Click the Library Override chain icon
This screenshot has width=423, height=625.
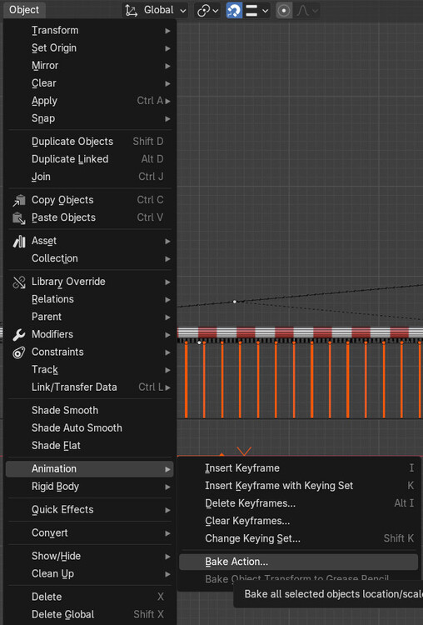(18, 282)
